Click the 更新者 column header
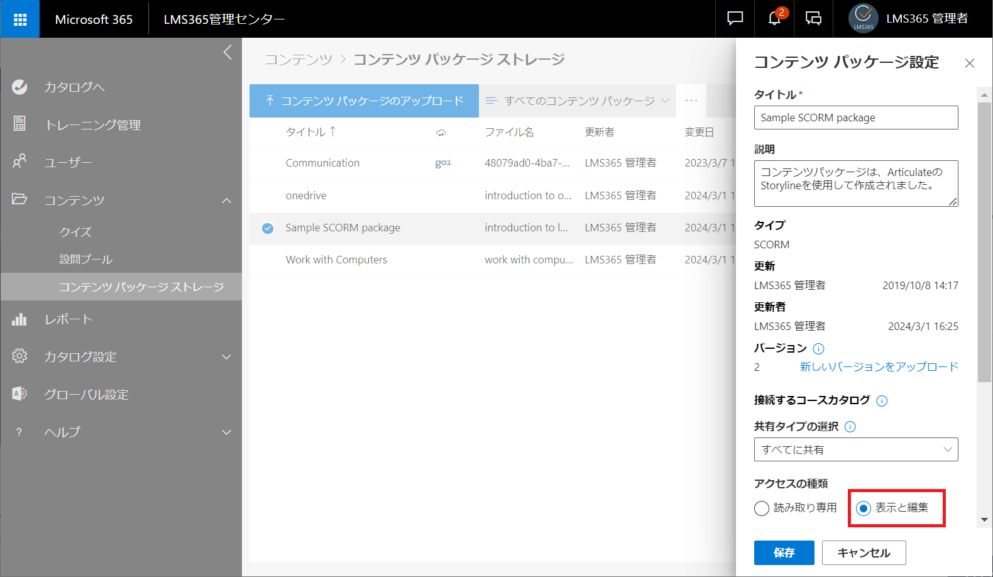 (600, 132)
